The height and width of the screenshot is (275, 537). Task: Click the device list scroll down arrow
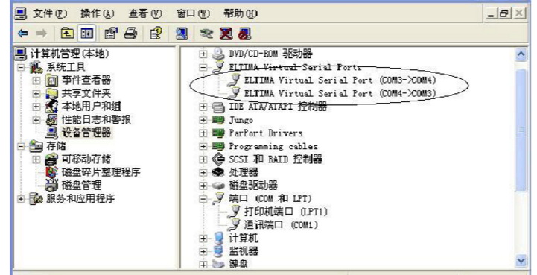pos(521,262)
